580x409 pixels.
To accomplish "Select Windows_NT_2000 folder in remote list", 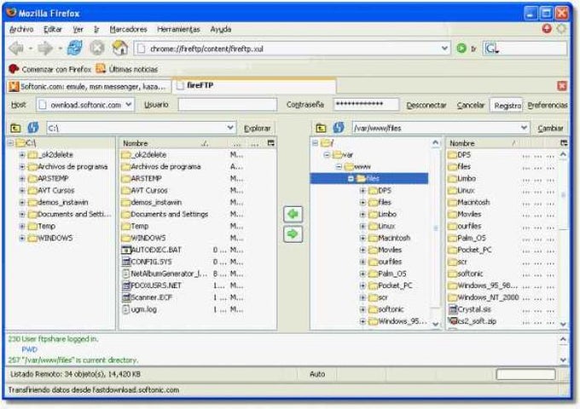I will (x=484, y=297).
